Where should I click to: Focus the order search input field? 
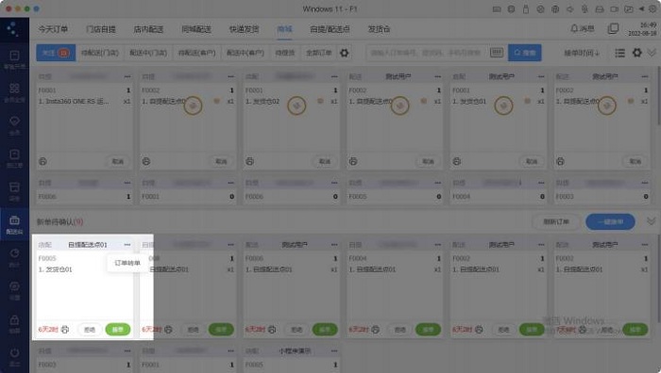pyautogui.click(x=428, y=53)
